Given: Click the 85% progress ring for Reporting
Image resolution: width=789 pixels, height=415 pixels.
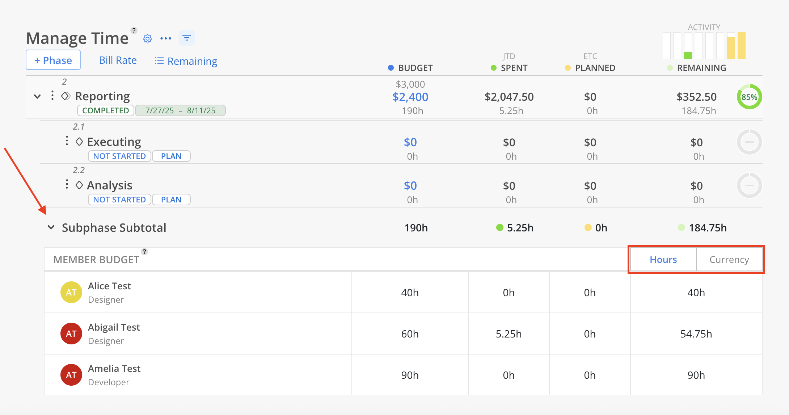Looking at the screenshot, I should pos(749,97).
